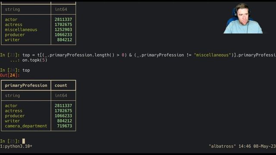Click the primaryProfession column header in lower table

(x=26, y=85)
